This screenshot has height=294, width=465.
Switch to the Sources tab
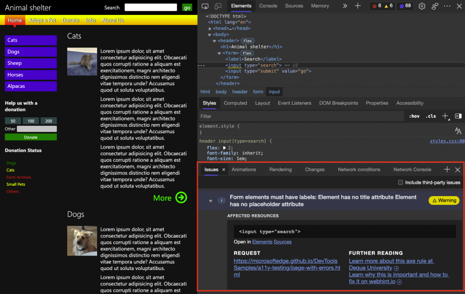(x=294, y=6)
